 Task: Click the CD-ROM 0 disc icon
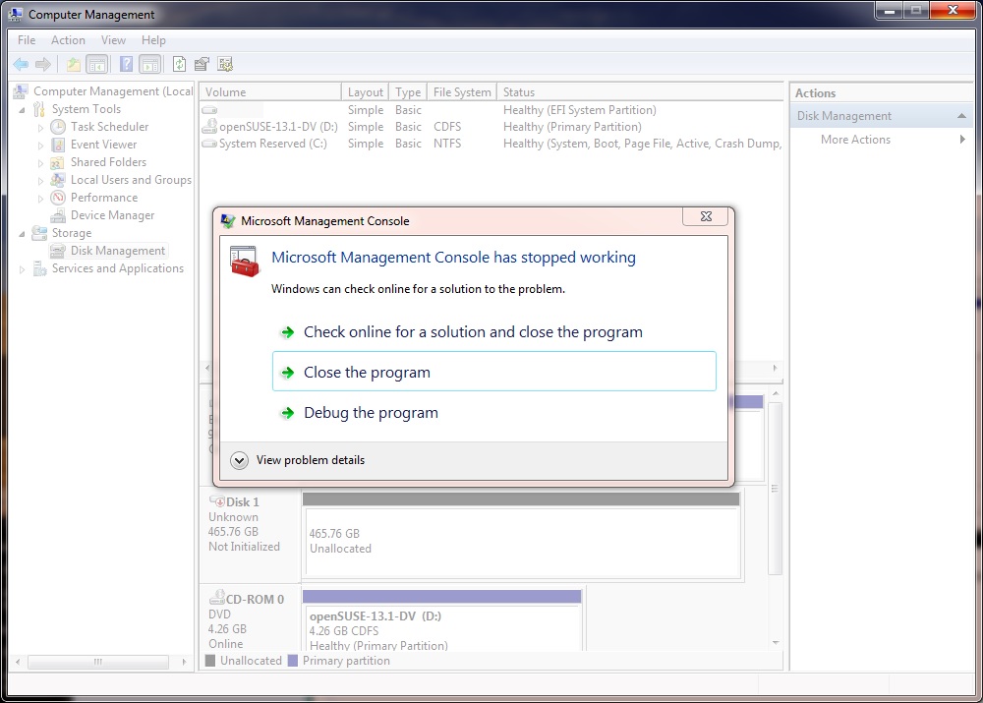217,598
